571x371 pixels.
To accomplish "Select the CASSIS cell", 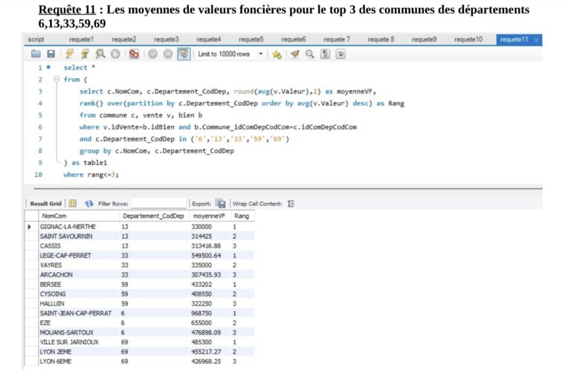I will (x=79, y=246).
